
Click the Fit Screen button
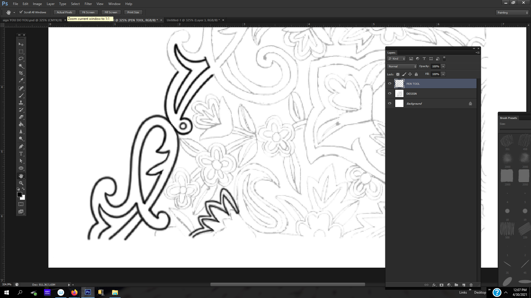[x=88, y=12]
